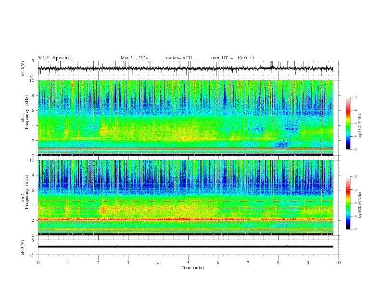Click the red 2 kHz band in ch.2 spectrogram
The height and width of the screenshot is (295, 381).
pyautogui.click(x=185, y=219)
